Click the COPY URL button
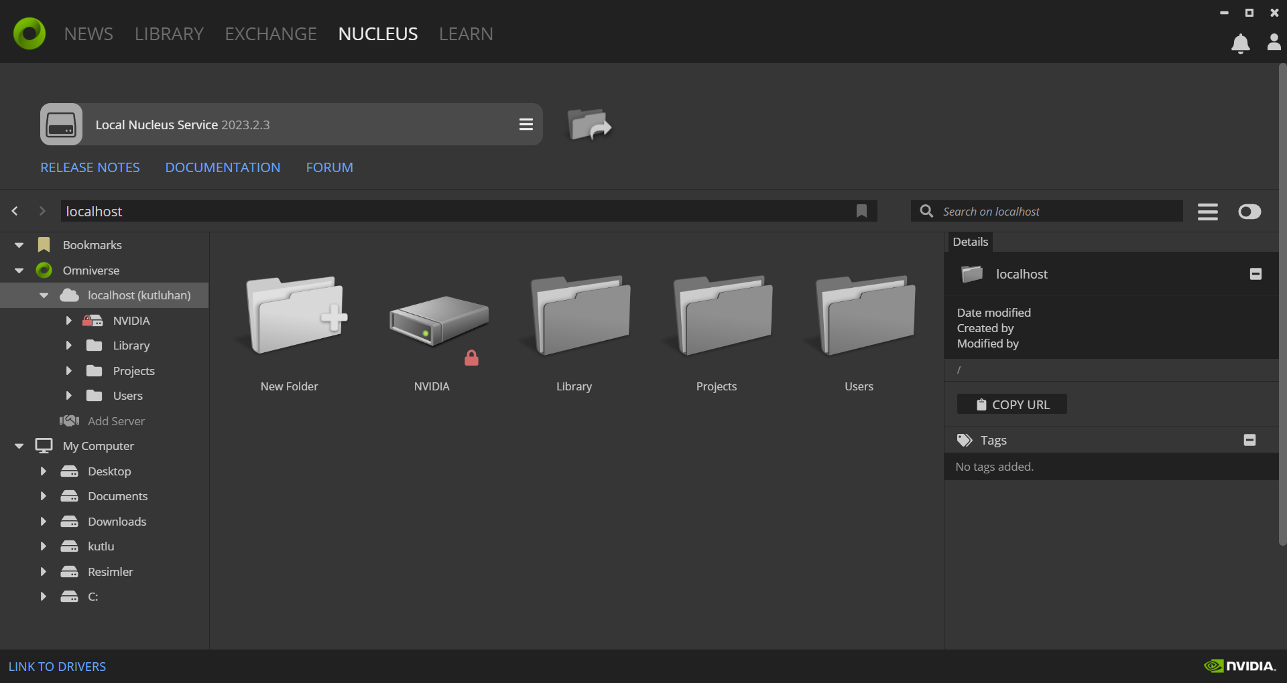 pyautogui.click(x=1012, y=404)
